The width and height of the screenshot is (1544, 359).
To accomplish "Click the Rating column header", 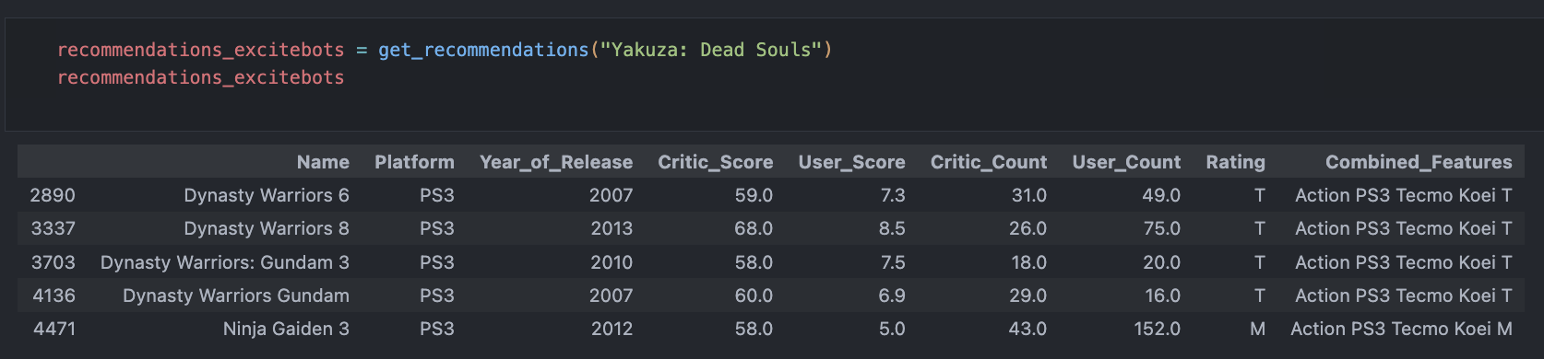I will [1235, 162].
